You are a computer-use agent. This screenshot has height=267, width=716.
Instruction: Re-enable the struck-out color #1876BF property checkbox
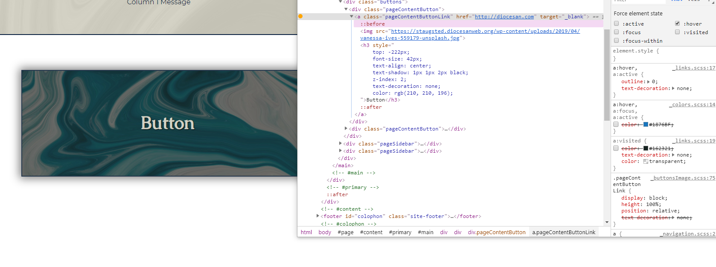tap(616, 125)
